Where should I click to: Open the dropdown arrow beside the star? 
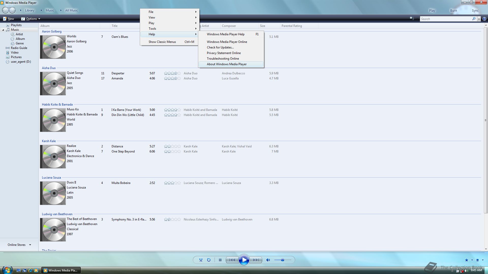472,260
